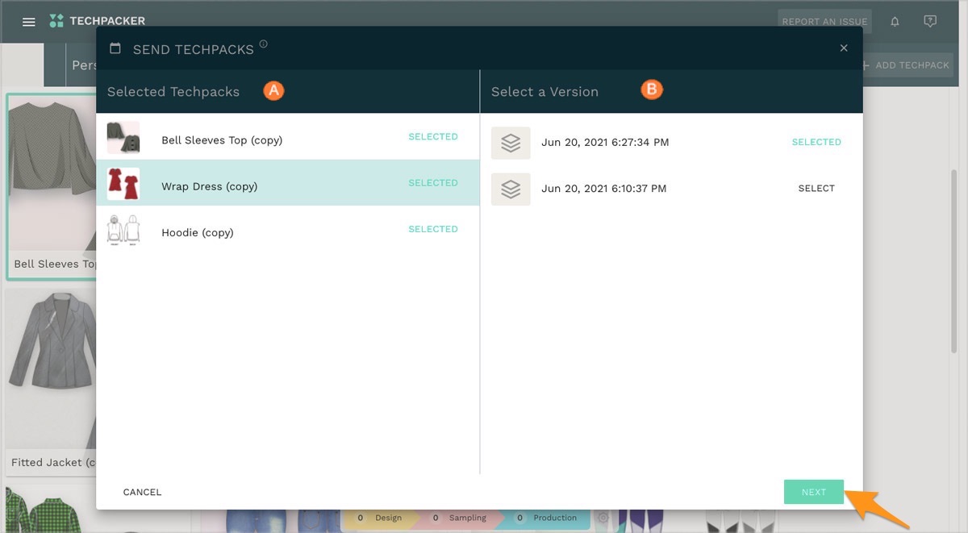Click the Hoodie (copy) list row

(x=287, y=232)
